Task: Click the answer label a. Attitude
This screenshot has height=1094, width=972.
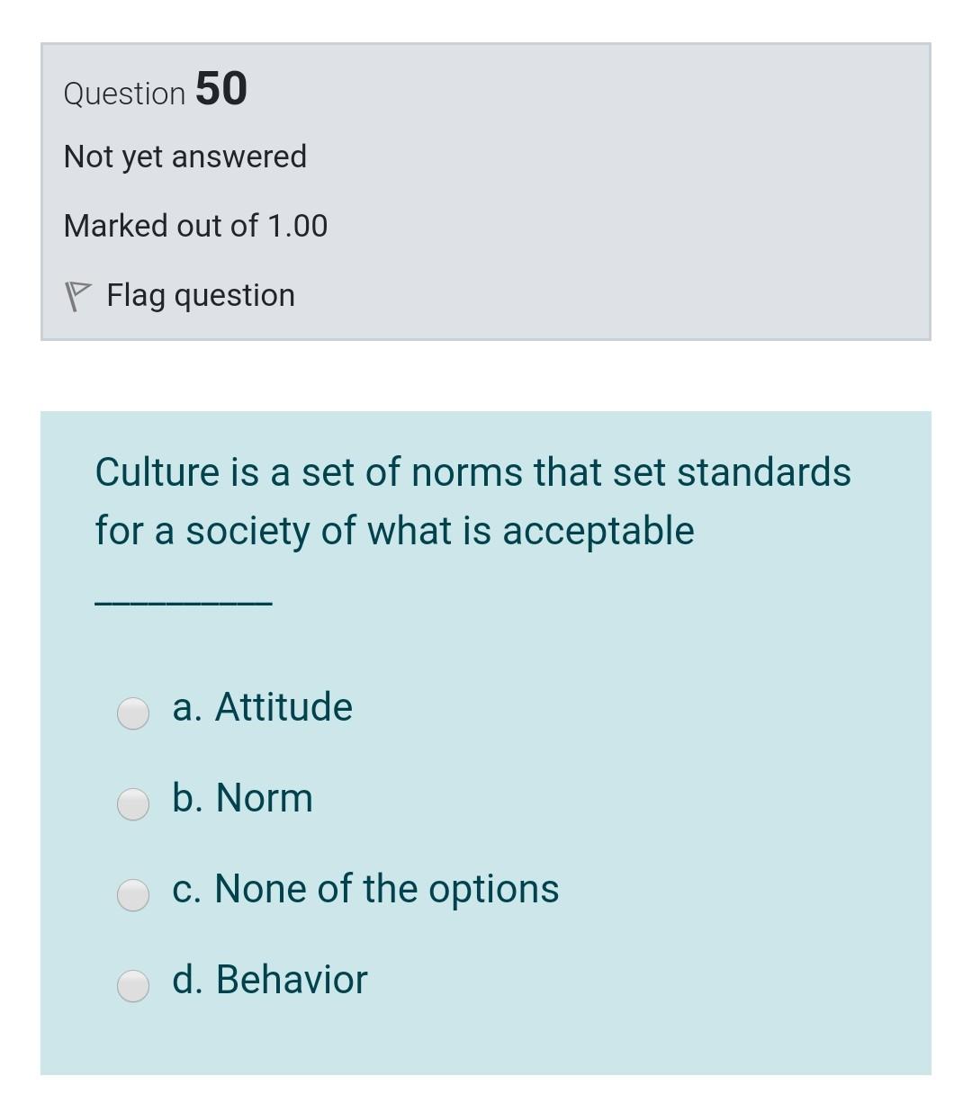Action: [x=262, y=707]
